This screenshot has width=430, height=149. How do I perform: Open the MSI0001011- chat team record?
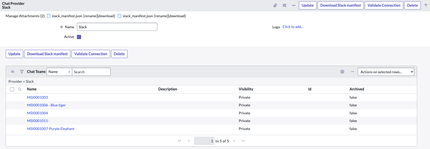tap(38, 121)
